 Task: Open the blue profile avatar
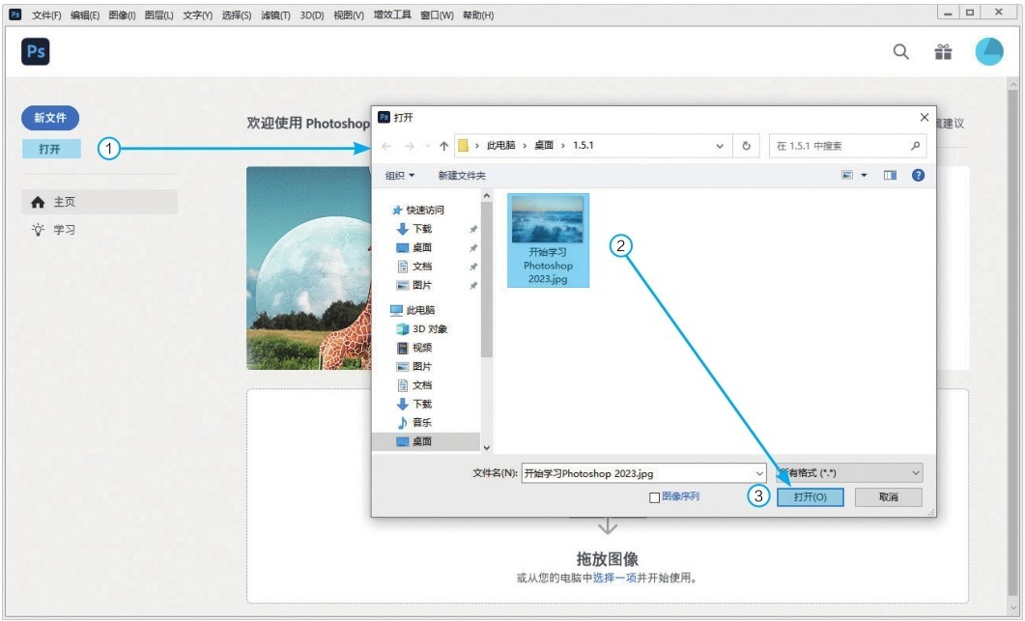tap(989, 51)
